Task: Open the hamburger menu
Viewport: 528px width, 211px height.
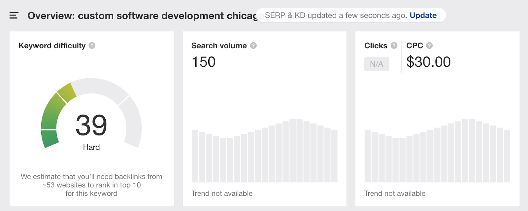Action: tap(14, 15)
